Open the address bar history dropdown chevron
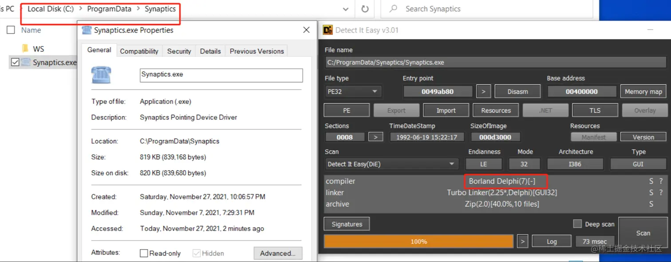Viewport: 671px width, 262px height. pyautogui.click(x=346, y=9)
